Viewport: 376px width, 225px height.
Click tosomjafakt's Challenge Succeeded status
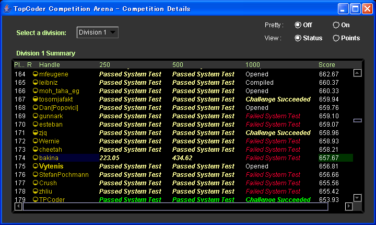tap(278, 99)
